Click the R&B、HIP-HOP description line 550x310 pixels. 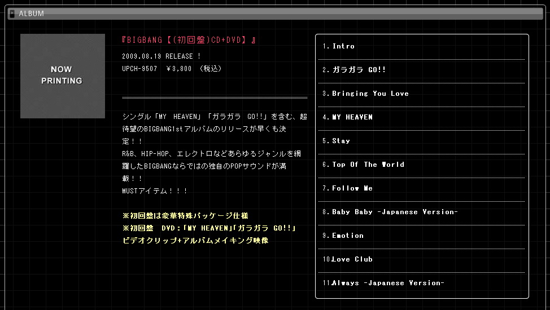[x=212, y=154]
